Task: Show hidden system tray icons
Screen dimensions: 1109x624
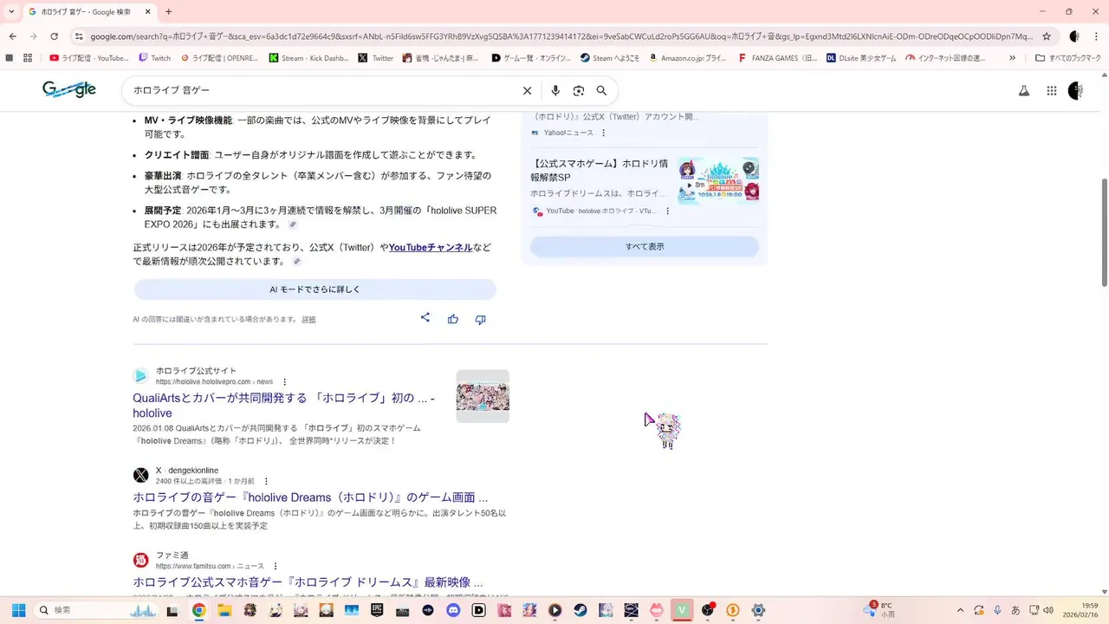Action: [x=960, y=610]
